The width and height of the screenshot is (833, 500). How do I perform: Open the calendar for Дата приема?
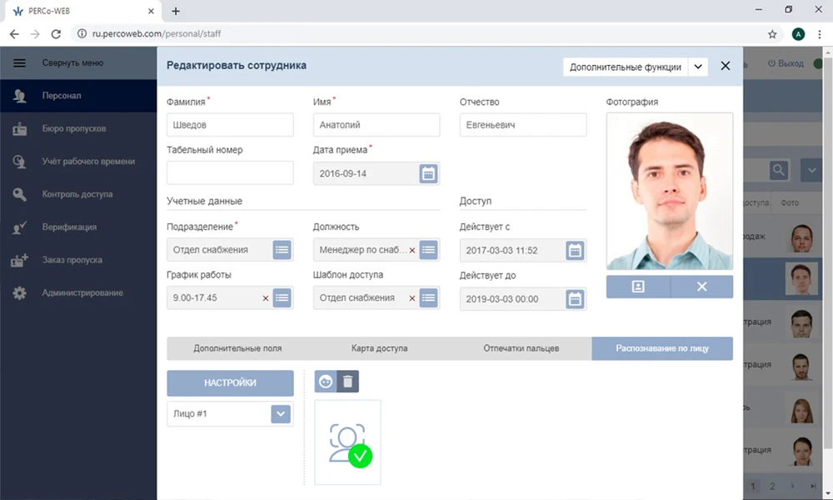[428, 173]
